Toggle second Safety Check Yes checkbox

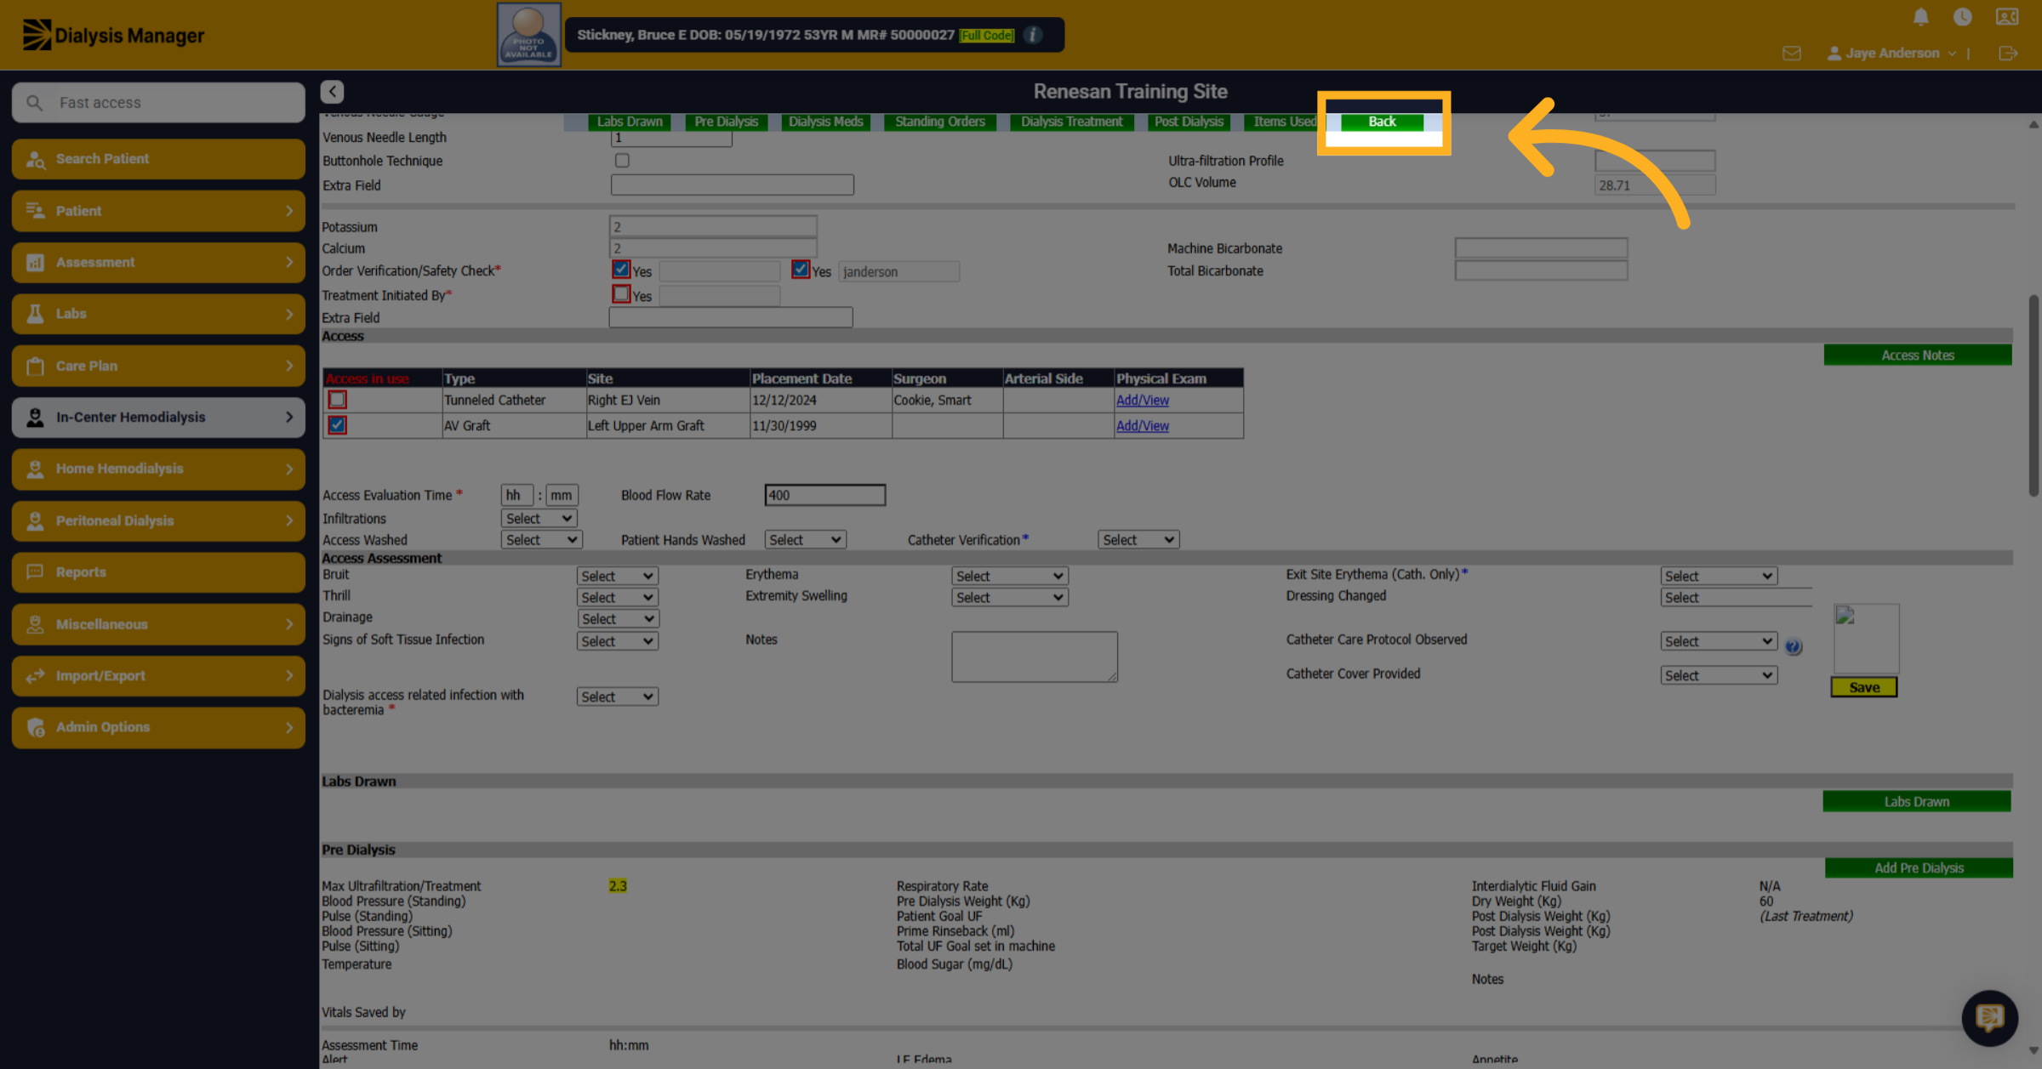click(x=801, y=270)
